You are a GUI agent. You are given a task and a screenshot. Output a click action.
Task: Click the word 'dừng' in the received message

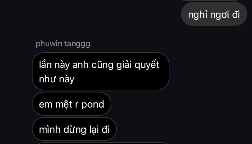(x=75, y=130)
